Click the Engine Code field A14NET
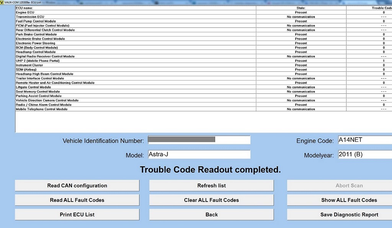Screen dimensions: 392x228 364,140
